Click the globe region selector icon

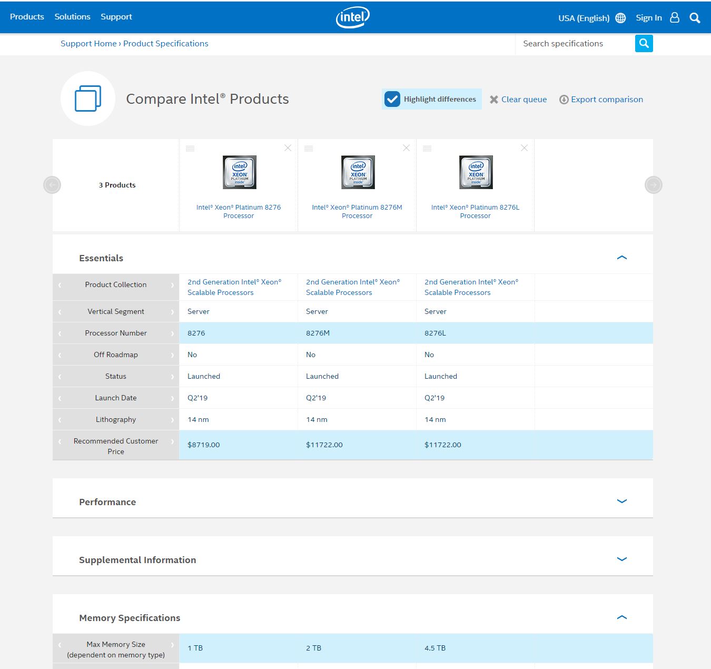620,18
